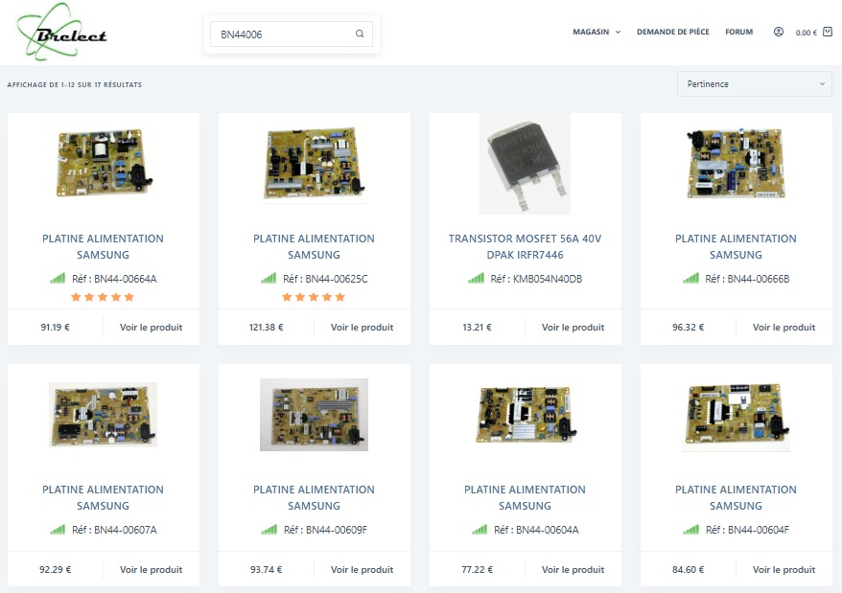This screenshot has height=593, width=842.
Task: Click the 77.22 € price
Action: tap(477, 569)
